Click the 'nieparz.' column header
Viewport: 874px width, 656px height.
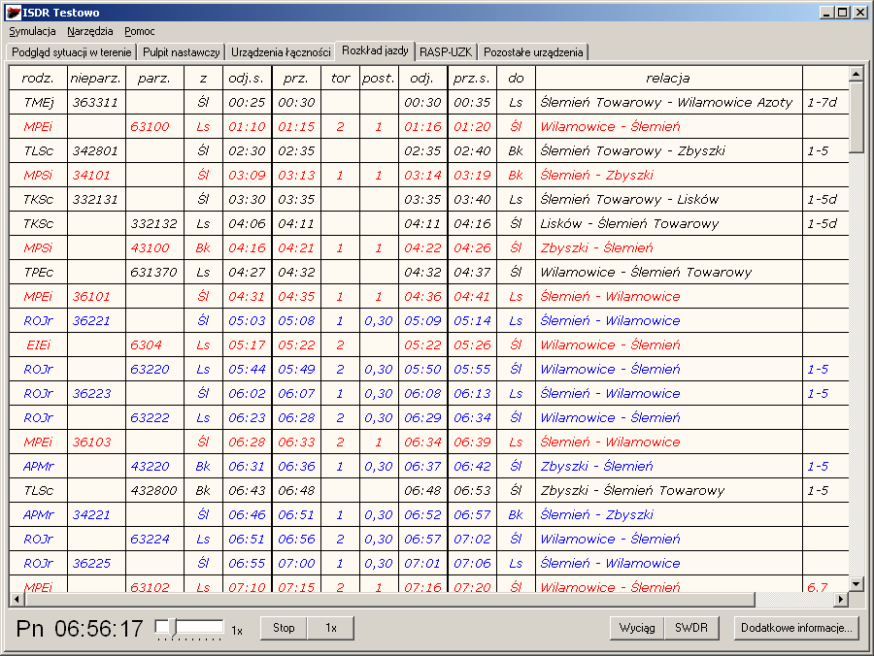pyautogui.click(x=96, y=78)
